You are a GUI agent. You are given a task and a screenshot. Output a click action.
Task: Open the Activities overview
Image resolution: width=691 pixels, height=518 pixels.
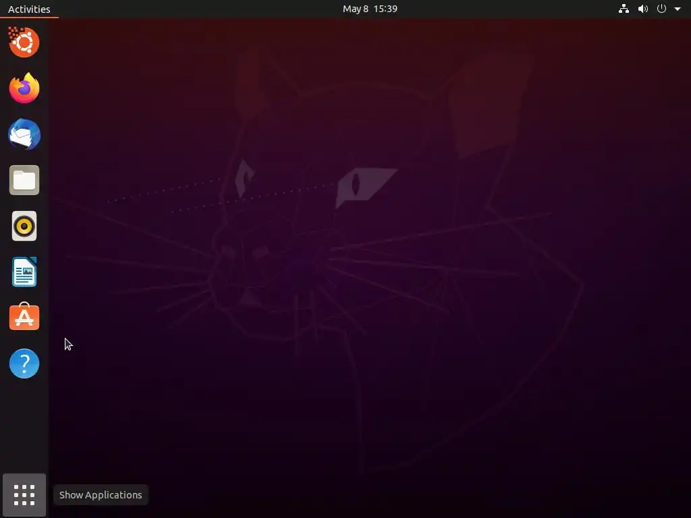click(29, 9)
